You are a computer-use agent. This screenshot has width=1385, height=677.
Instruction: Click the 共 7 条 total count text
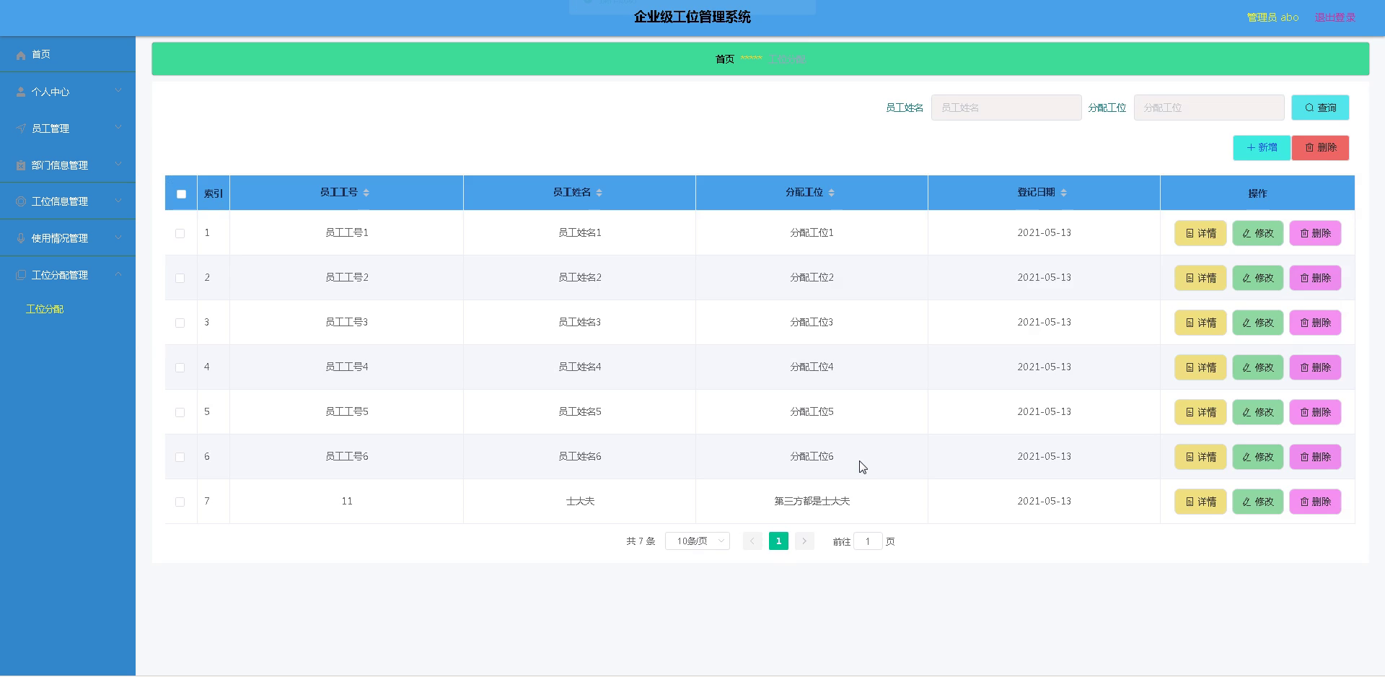641,541
